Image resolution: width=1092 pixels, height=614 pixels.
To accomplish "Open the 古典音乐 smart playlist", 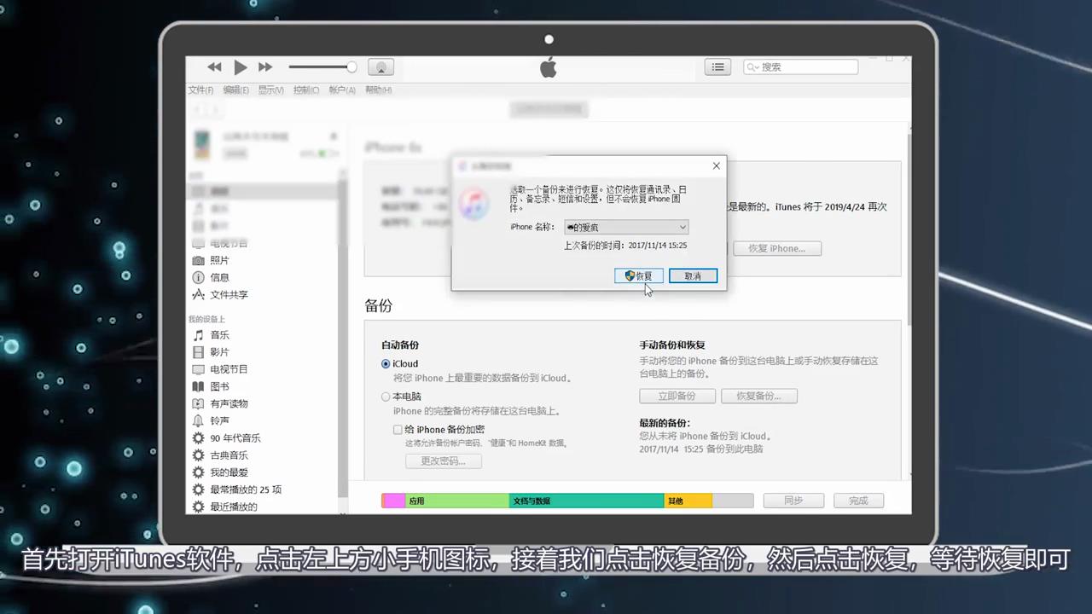I will pos(229,455).
